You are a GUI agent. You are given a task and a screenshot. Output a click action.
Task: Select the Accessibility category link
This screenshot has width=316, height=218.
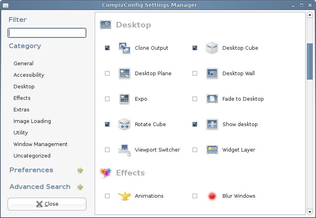pyautogui.click(x=29, y=75)
